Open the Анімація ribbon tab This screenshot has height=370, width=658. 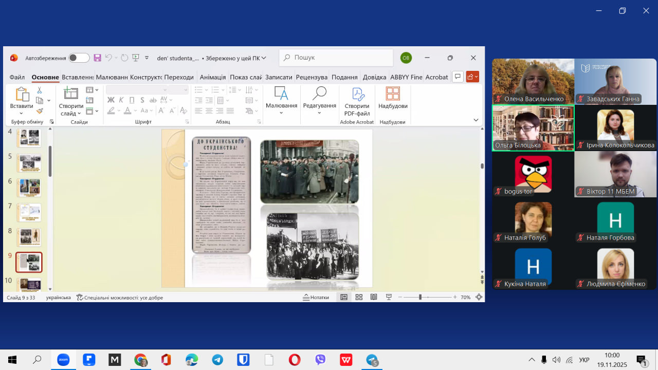(x=212, y=77)
